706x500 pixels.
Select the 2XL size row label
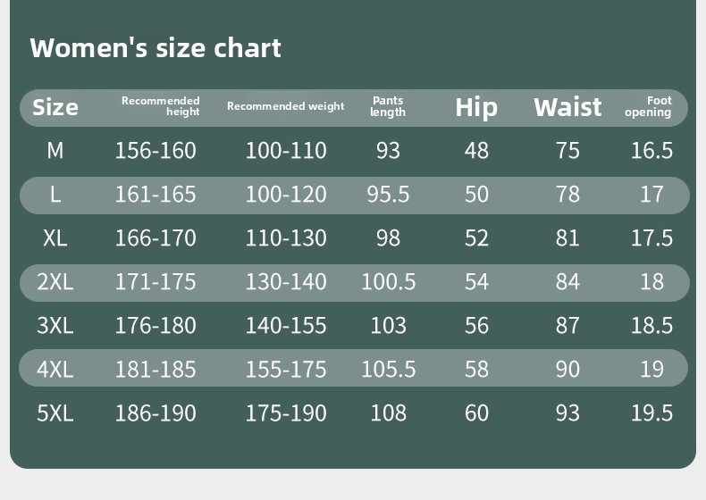coord(55,282)
